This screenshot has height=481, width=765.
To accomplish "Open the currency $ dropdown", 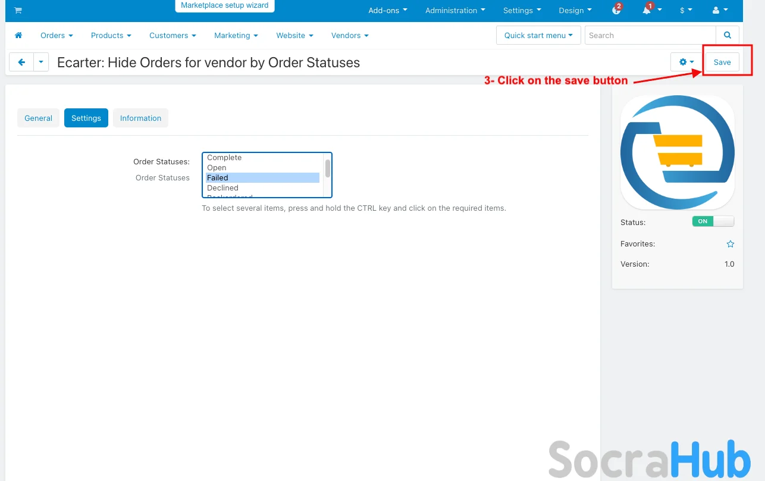I will [686, 10].
